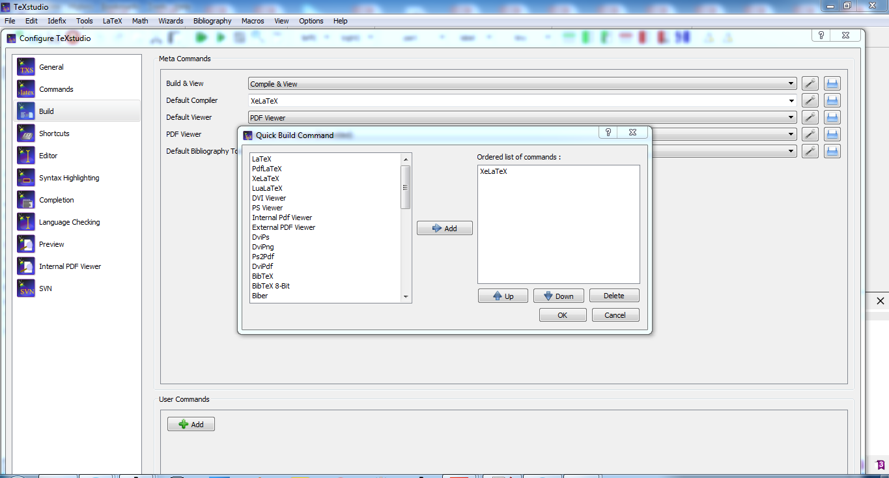Close the side panel with the X icon
This screenshot has width=889, height=478.
(881, 301)
